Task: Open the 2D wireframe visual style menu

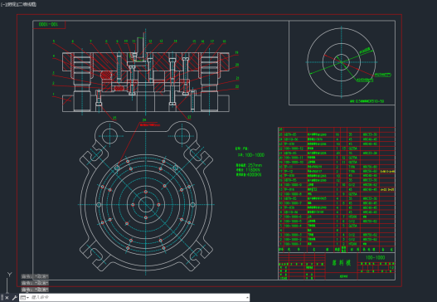Action: (26, 4)
